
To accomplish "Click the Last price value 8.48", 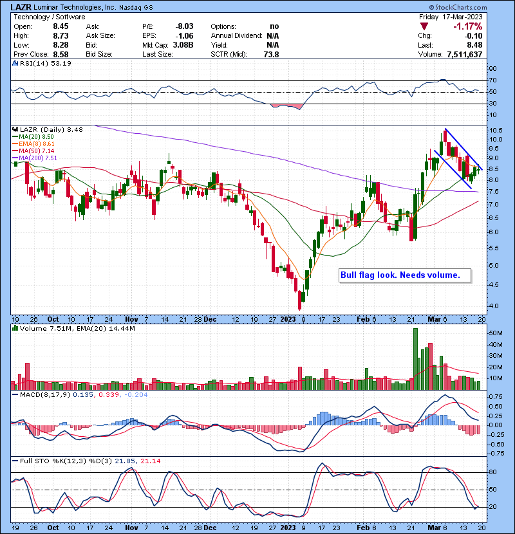I will click(475, 45).
